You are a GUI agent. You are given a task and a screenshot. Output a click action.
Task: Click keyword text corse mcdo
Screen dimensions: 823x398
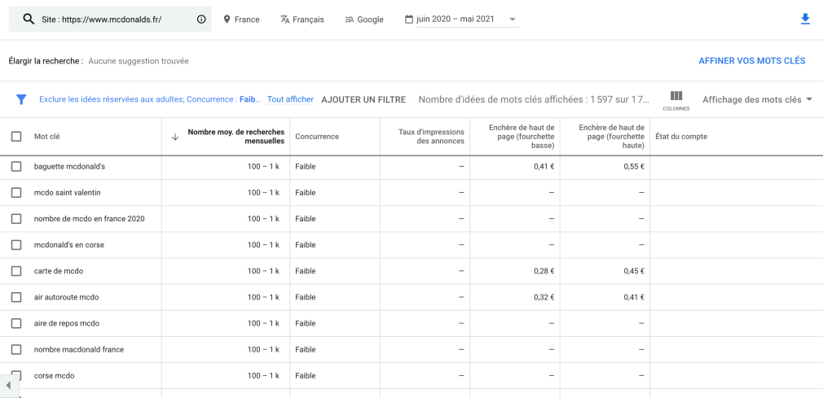point(54,375)
